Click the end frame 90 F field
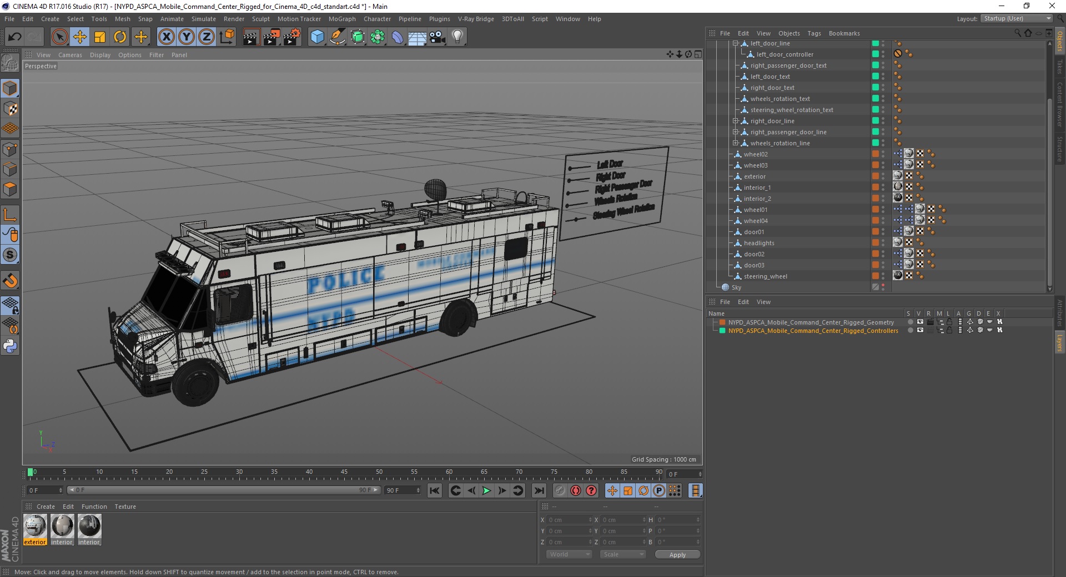1066x577 pixels. point(403,490)
